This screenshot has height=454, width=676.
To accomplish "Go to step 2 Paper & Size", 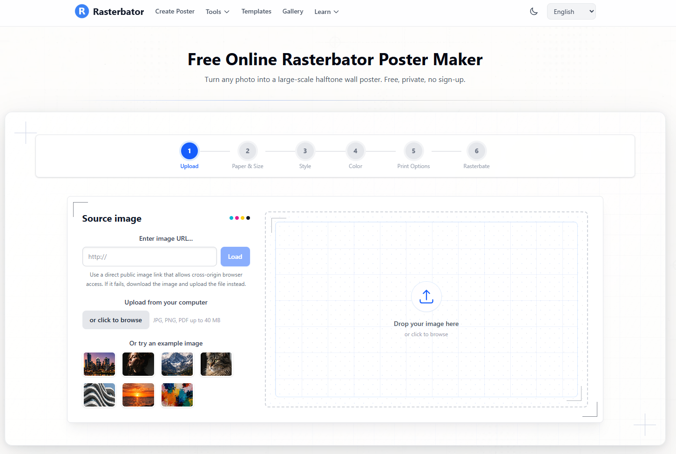I will [x=248, y=151].
